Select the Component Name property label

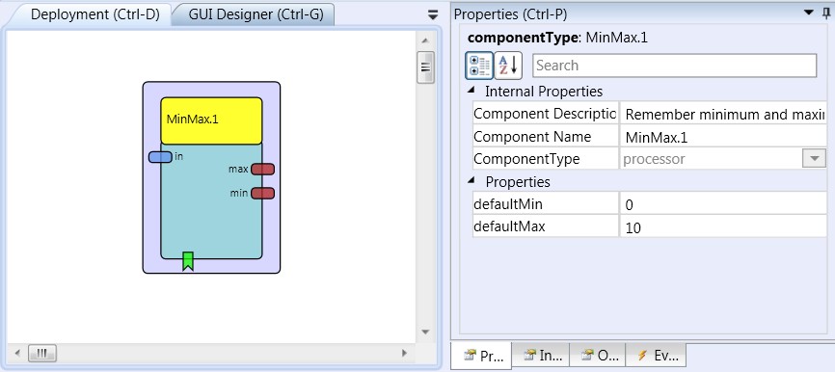pyautogui.click(x=546, y=137)
